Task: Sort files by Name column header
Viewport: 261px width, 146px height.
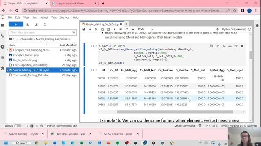Action: coord(28,45)
